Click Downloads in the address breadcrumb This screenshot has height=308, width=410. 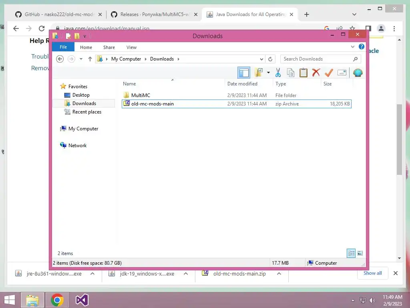[162, 59]
